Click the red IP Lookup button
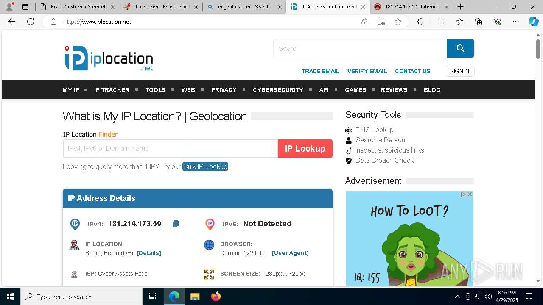 click(x=305, y=149)
